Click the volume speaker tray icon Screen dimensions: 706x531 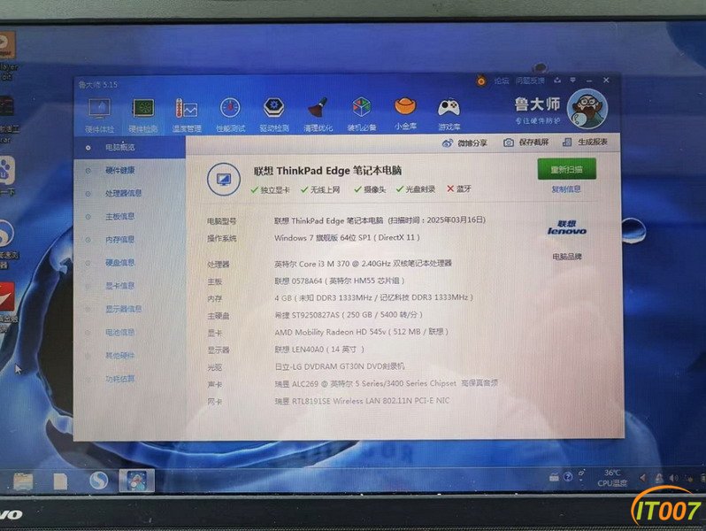[673, 478]
